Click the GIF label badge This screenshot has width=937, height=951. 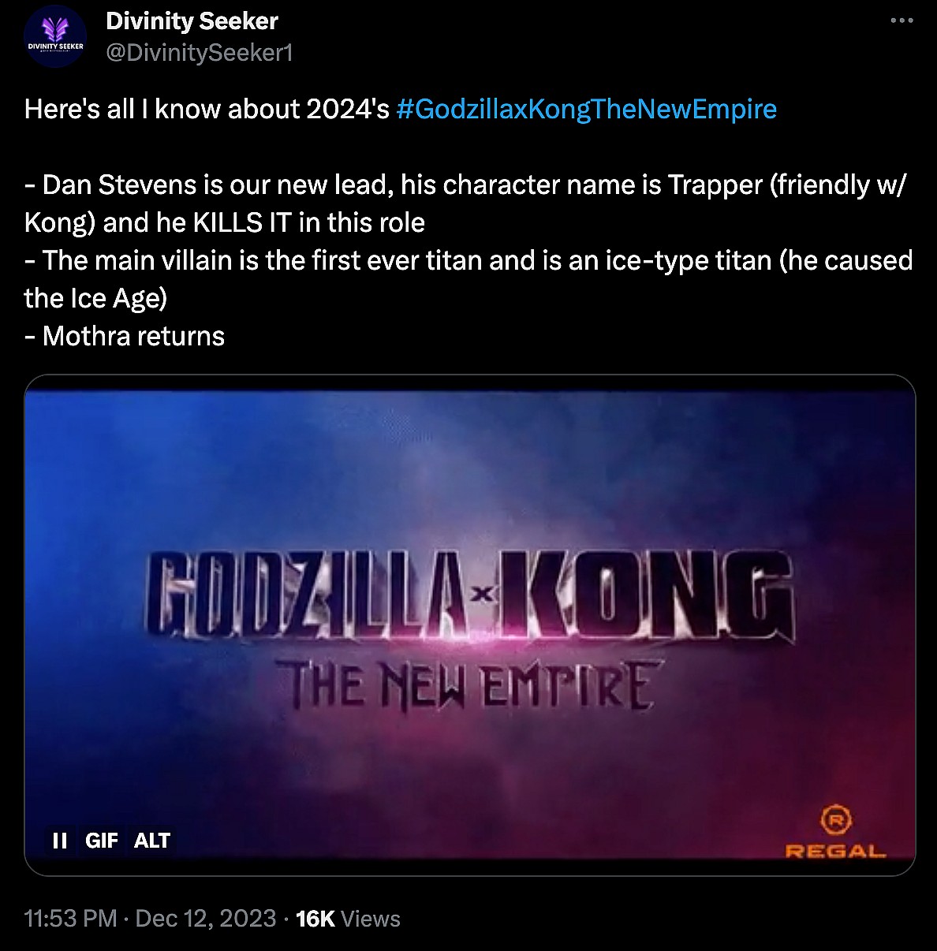[102, 841]
